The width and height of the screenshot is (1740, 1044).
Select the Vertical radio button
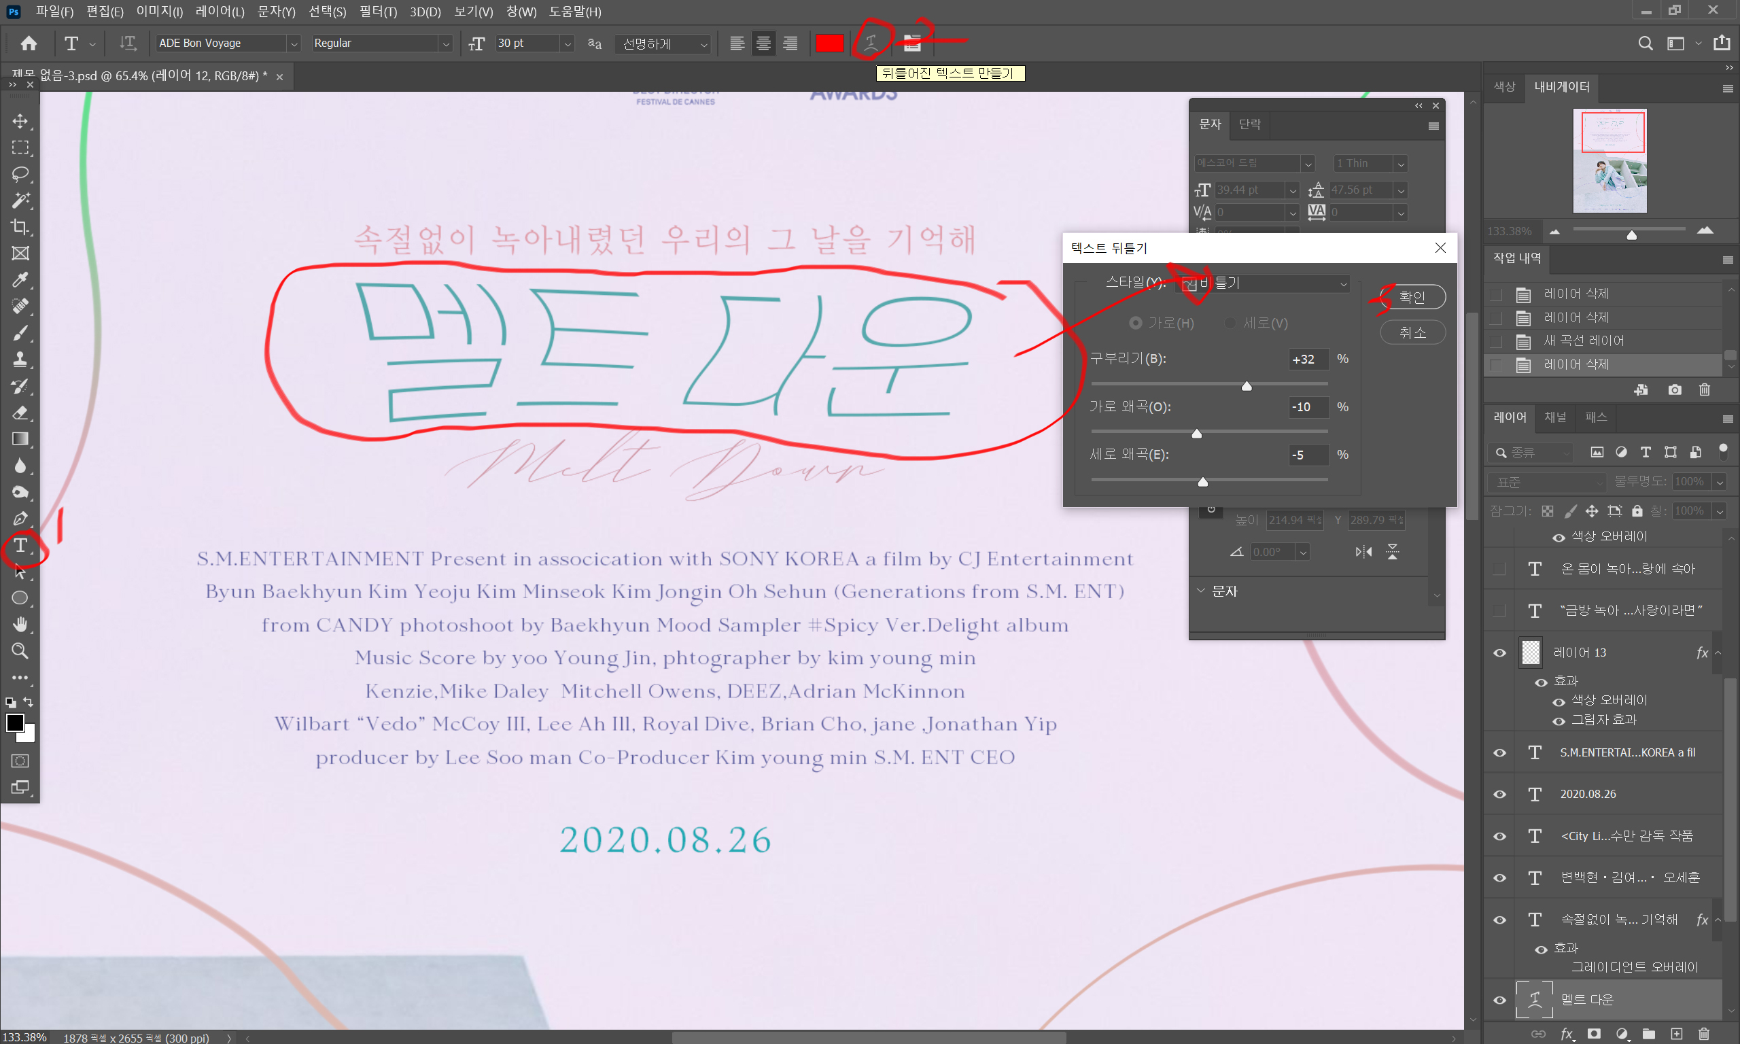coord(1230,323)
